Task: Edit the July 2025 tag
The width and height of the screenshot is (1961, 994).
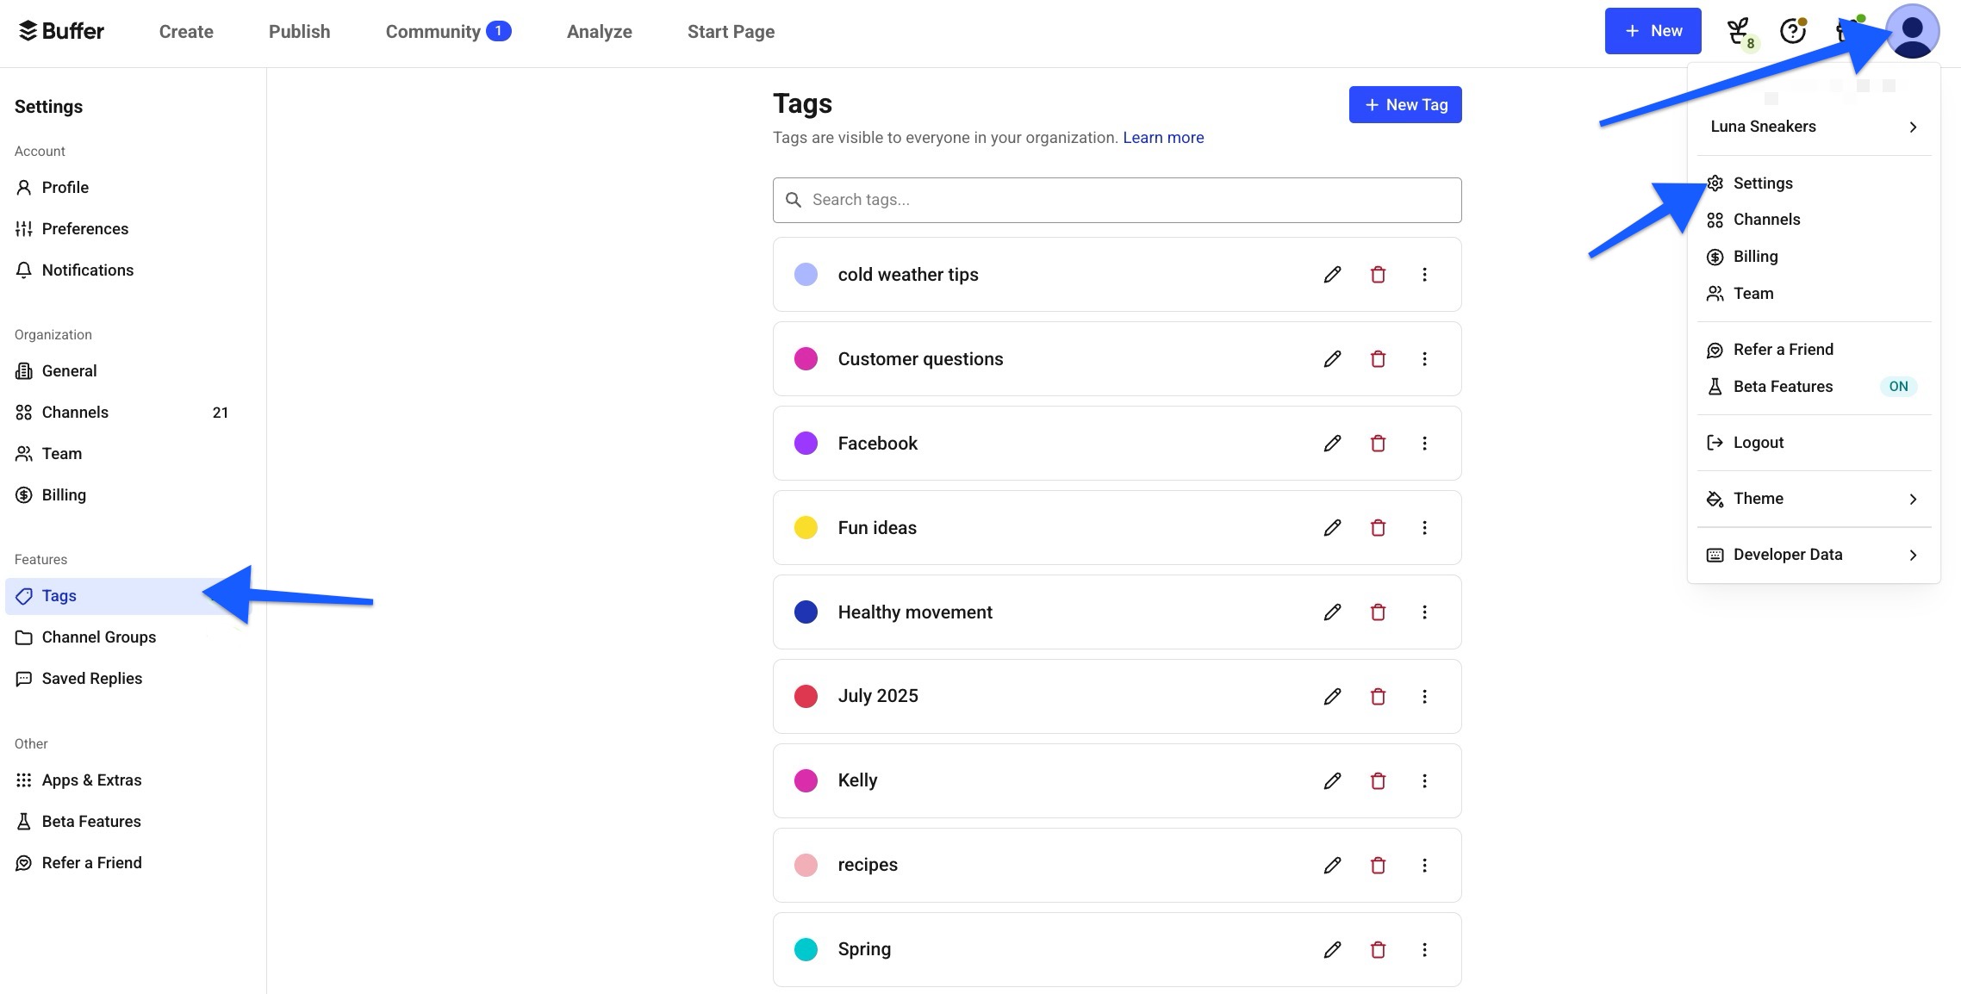Action: [1332, 696]
